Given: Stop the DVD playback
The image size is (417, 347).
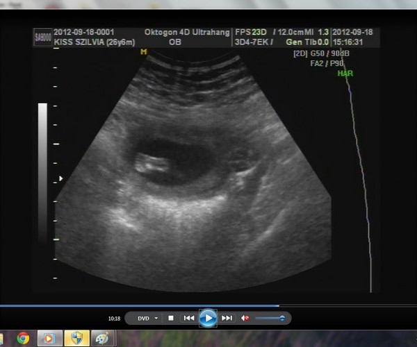Looking at the screenshot, I should tap(171, 318).
